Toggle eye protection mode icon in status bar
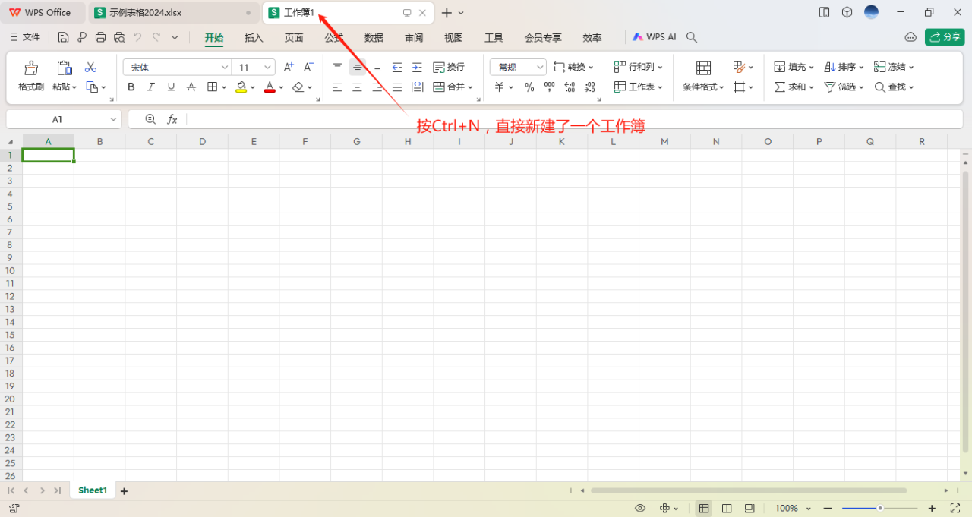Image resolution: width=972 pixels, height=517 pixels. (x=640, y=508)
